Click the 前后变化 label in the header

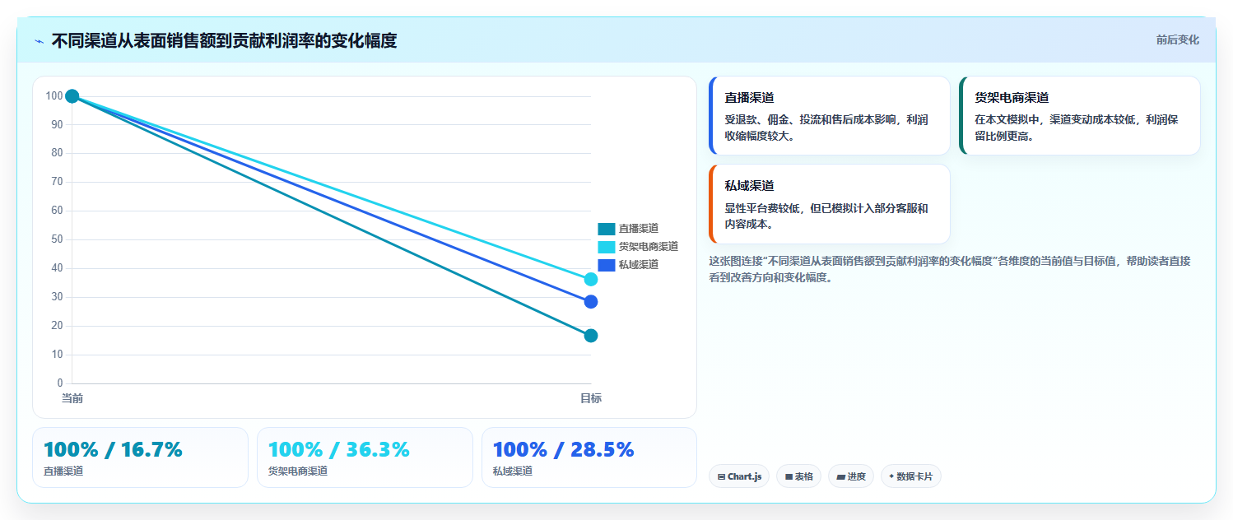tap(1177, 39)
